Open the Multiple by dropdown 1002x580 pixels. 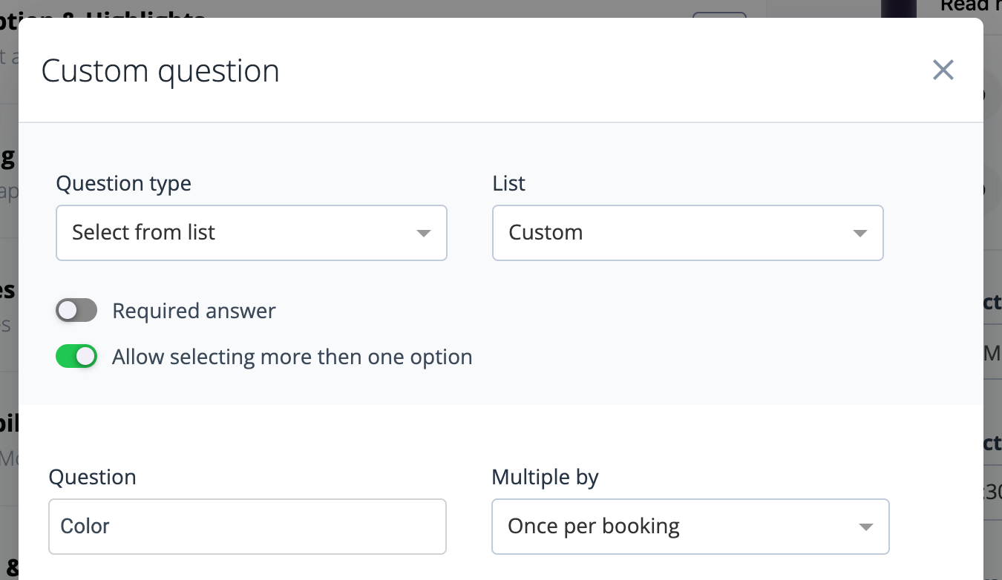690,527
